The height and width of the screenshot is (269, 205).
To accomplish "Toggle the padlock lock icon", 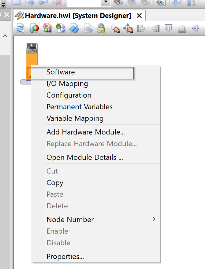I will click(101, 28).
